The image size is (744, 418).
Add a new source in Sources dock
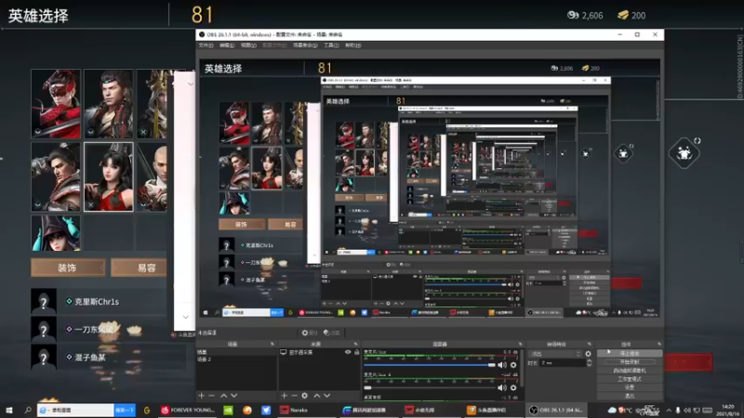click(x=285, y=396)
